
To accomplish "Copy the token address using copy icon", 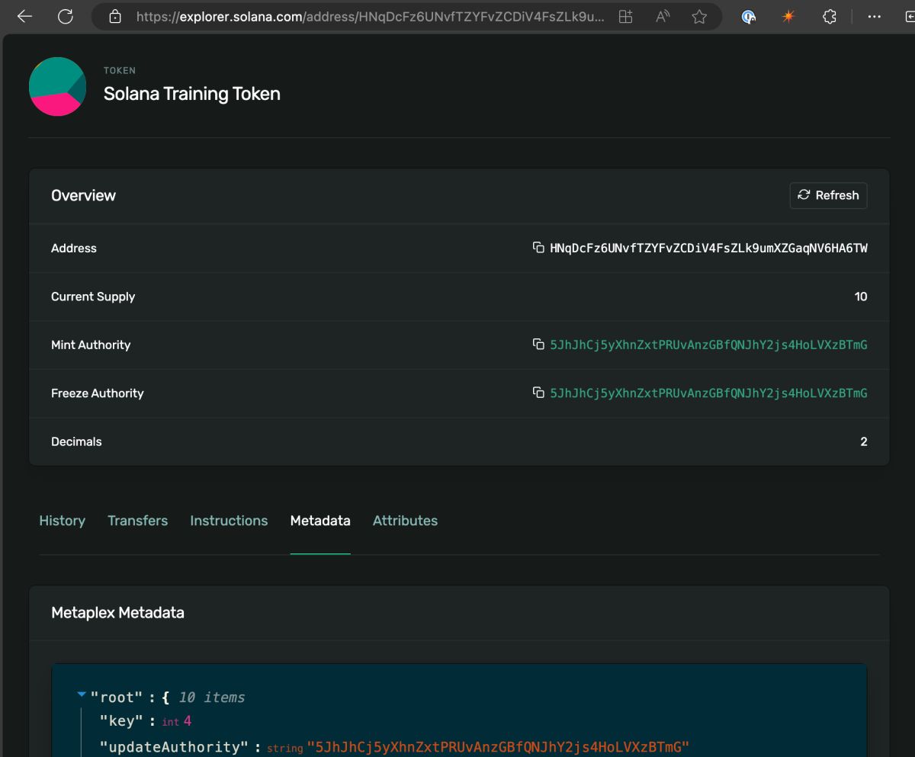I will coord(538,248).
